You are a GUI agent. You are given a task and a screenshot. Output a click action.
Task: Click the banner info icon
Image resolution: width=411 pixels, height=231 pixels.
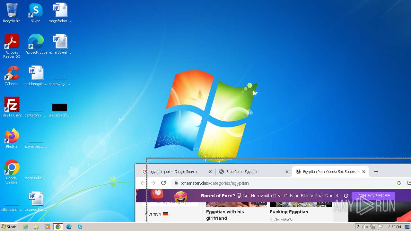tap(346, 196)
